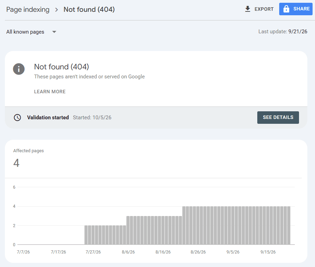Viewport: 315px width, 267px height.
Task: Click the Not found (404) breadcrumb title
Action: (89, 10)
